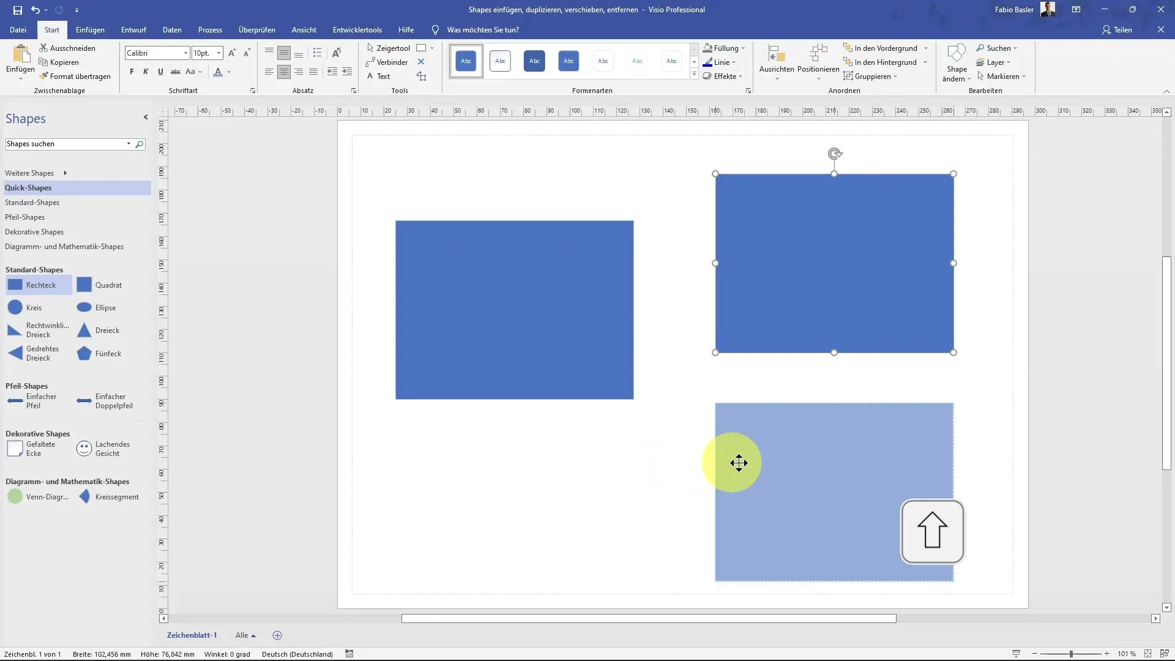Screen dimensions: 1175x661
Task: Switch to the Entwicklertools ribbon tab
Action: pos(357,29)
